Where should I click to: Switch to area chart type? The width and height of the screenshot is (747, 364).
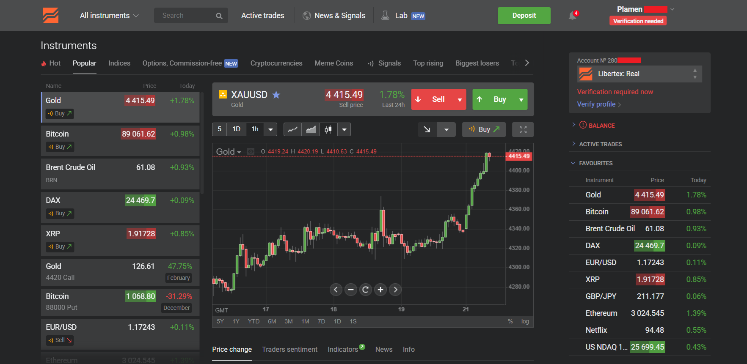[x=311, y=129]
